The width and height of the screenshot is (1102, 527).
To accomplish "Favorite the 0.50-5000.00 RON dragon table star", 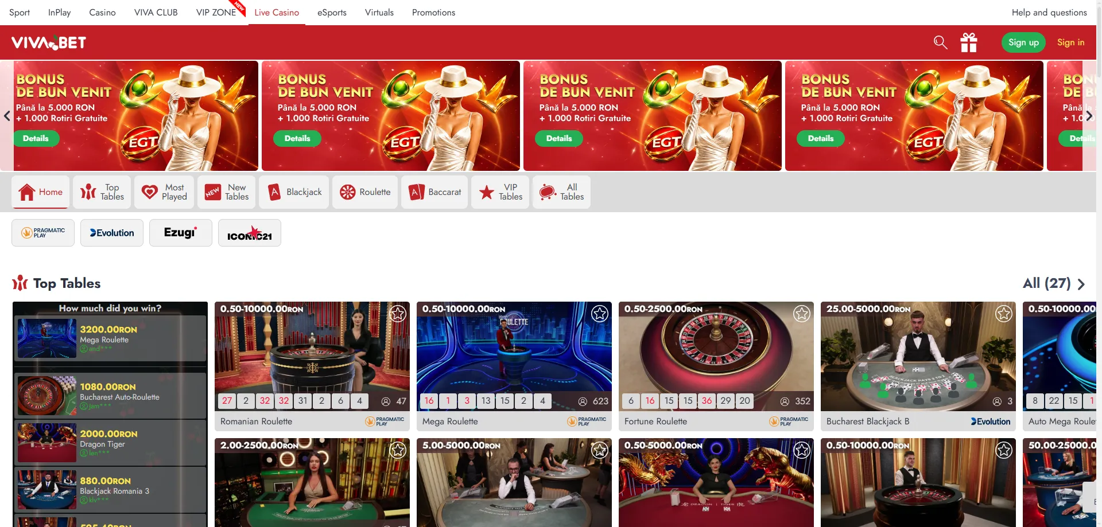I will 802,450.
